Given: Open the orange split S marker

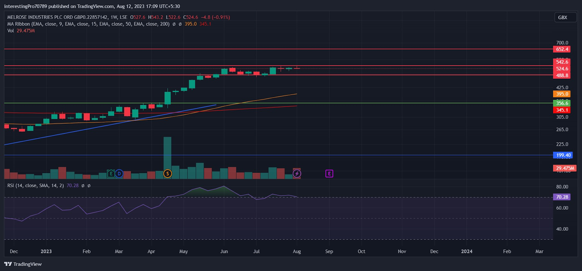Looking at the screenshot, I should coord(167,174).
